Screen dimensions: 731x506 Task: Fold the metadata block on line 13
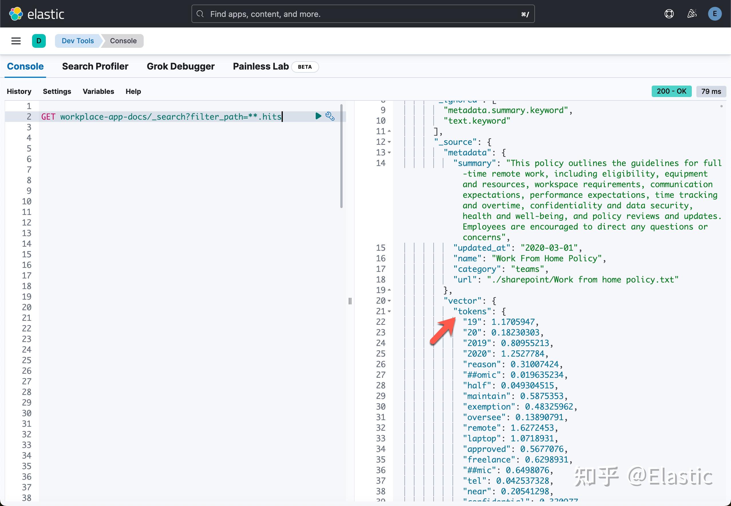click(390, 153)
